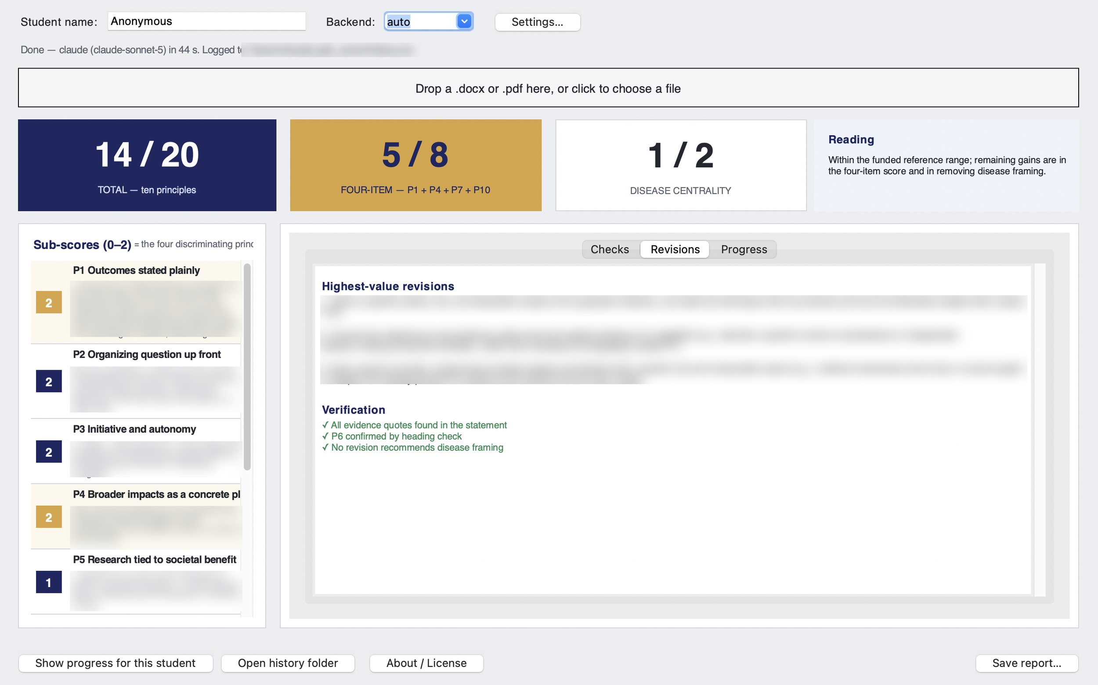Click the sub-scores list scrollbar
The width and height of the screenshot is (1098, 685).
tap(247, 367)
